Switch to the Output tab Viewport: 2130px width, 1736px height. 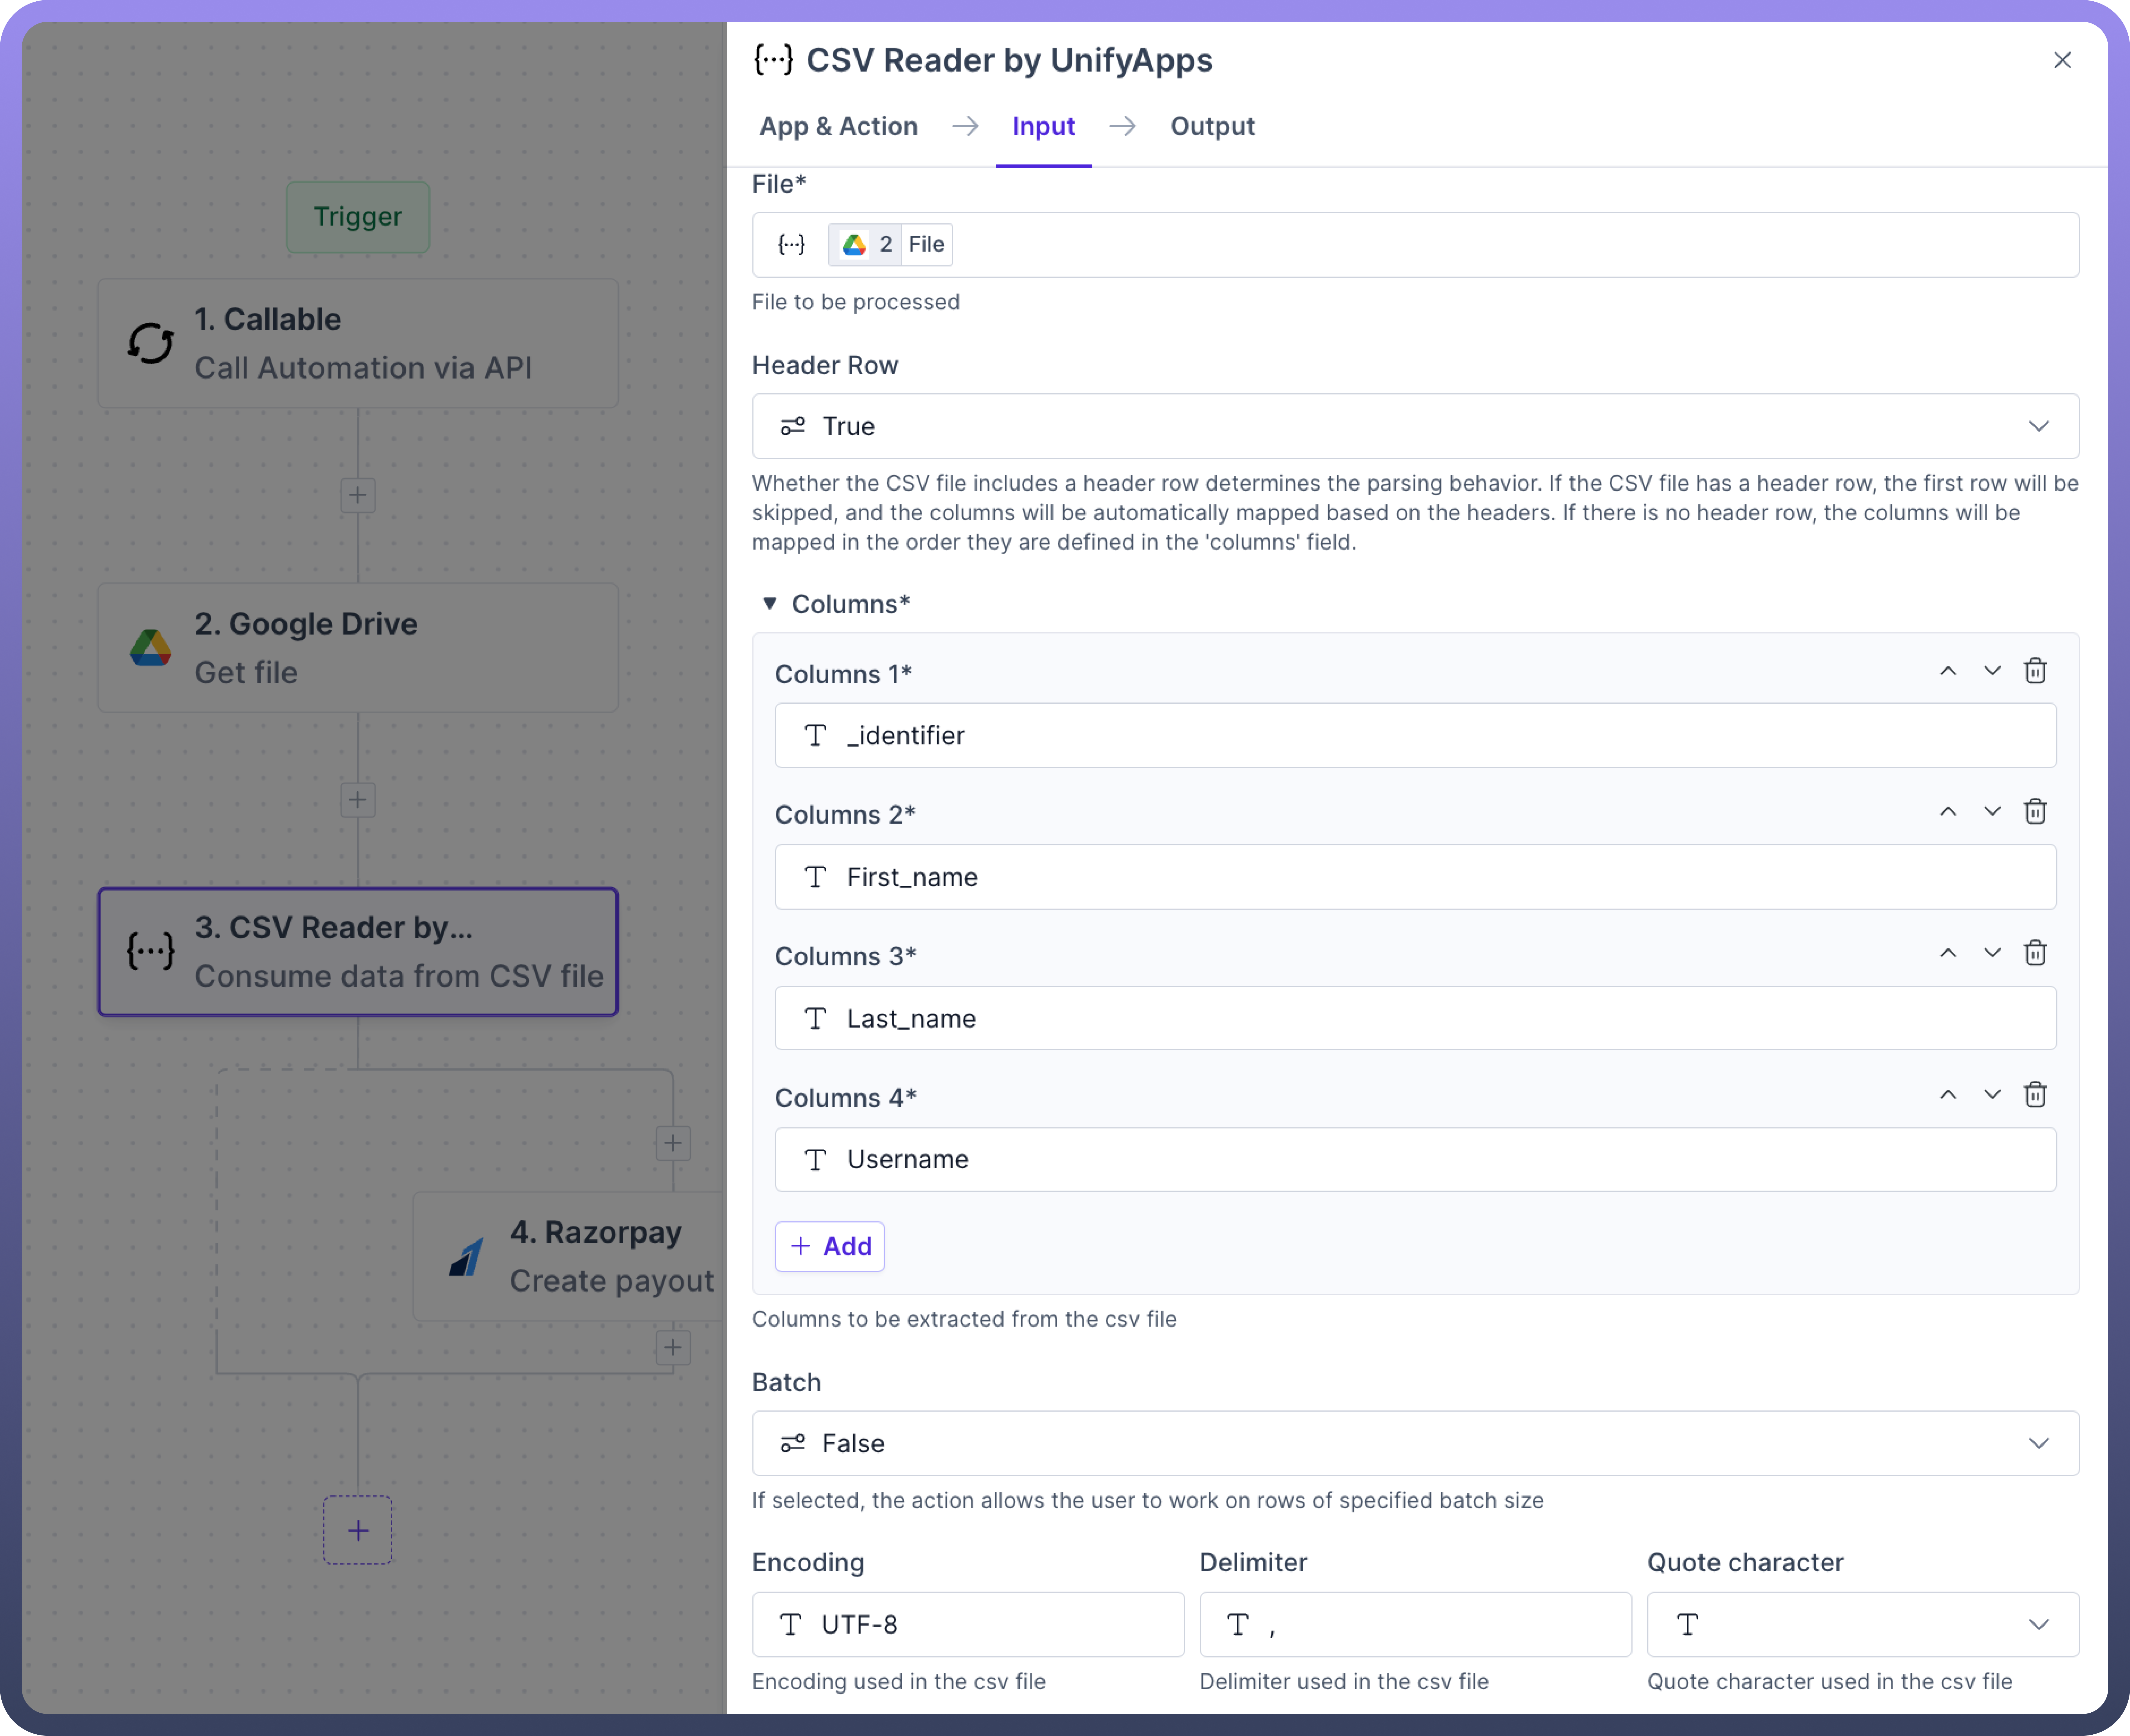(1212, 126)
